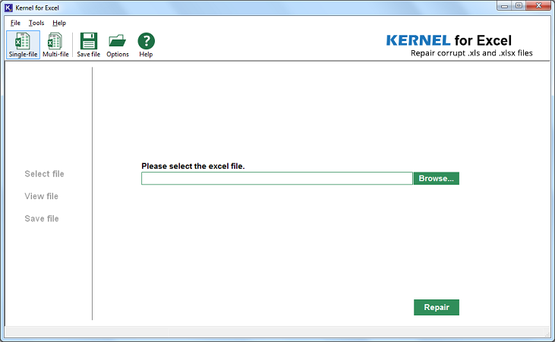Open the Help menu in menu bar
Image resolution: width=555 pixels, height=342 pixels.
[59, 23]
